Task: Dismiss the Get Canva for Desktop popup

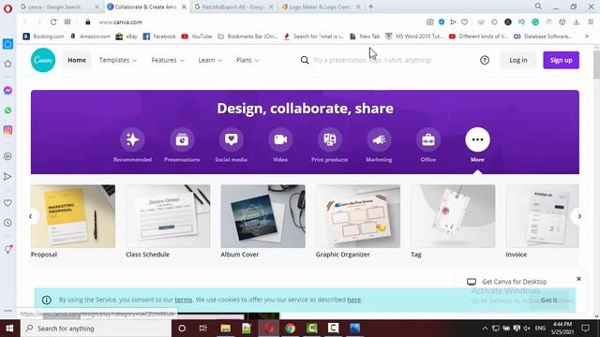Action: pos(578,279)
